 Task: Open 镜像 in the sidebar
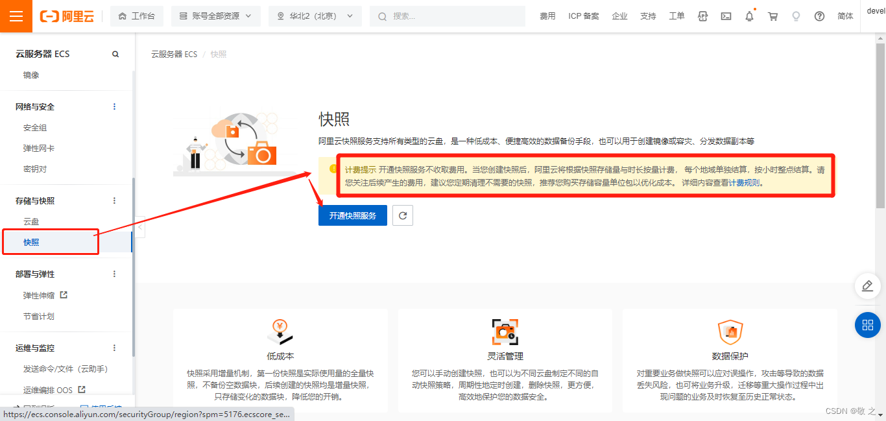click(x=31, y=75)
